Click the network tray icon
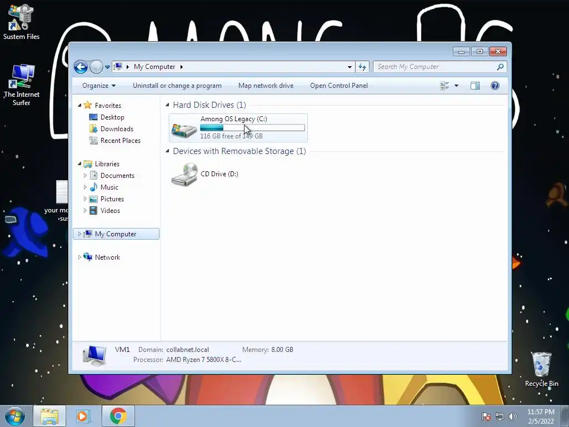Image resolution: width=569 pixels, height=427 pixels. [x=500, y=416]
